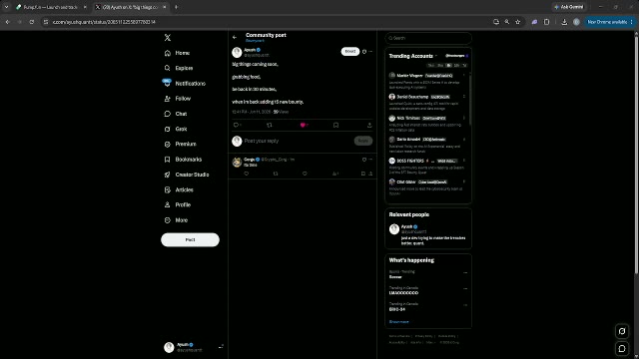Screen dimensions: 639x359
Task: Click the Chrome address bar URL
Action: pyautogui.click(x=104, y=22)
